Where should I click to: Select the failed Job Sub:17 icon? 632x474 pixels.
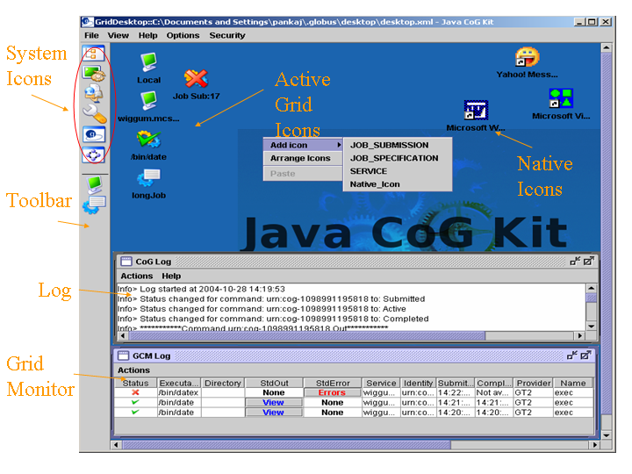[196, 80]
